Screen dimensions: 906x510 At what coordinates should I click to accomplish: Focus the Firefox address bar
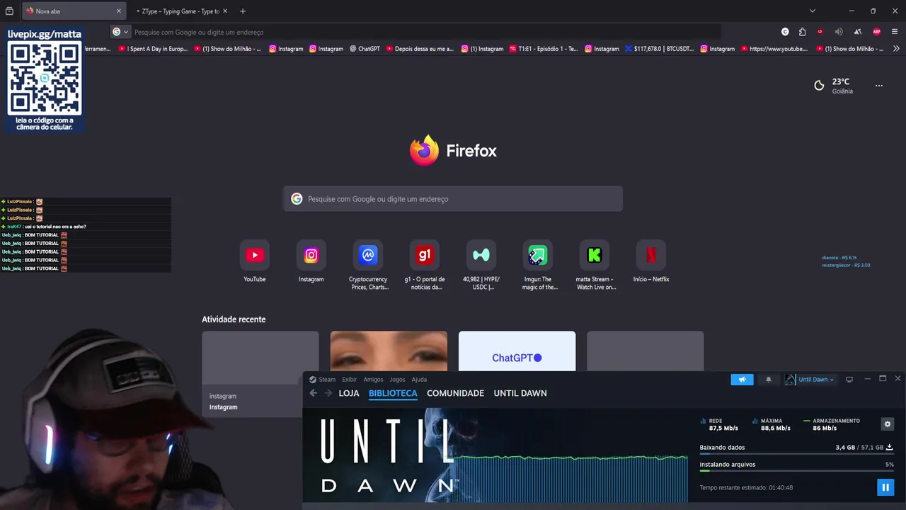pyautogui.click(x=425, y=32)
